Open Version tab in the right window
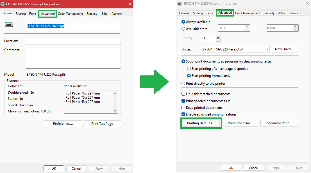311x173 pixels. [x=294, y=13]
